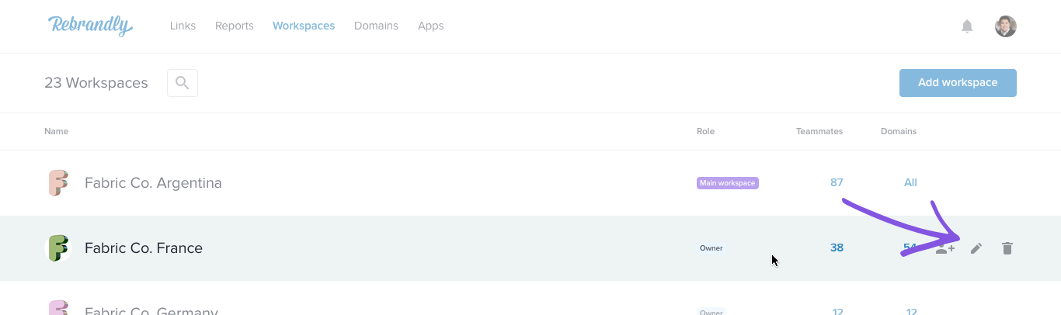View 87 teammates of Argentina workspace
1061x315 pixels.
(837, 183)
